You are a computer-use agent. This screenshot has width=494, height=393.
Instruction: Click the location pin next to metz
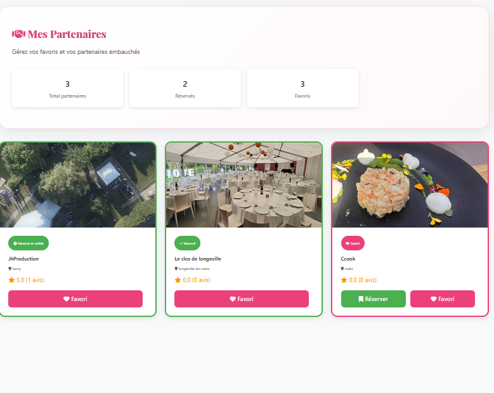coord(342,269)
